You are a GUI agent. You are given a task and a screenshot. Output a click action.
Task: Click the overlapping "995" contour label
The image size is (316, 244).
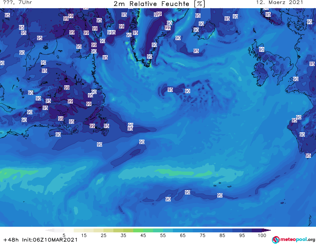tap(111, 32)
